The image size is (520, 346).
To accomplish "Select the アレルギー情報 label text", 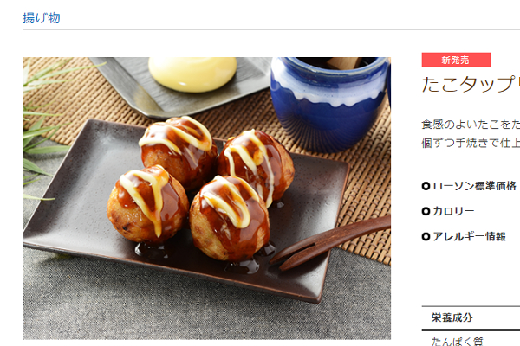I will click(469, 237).
